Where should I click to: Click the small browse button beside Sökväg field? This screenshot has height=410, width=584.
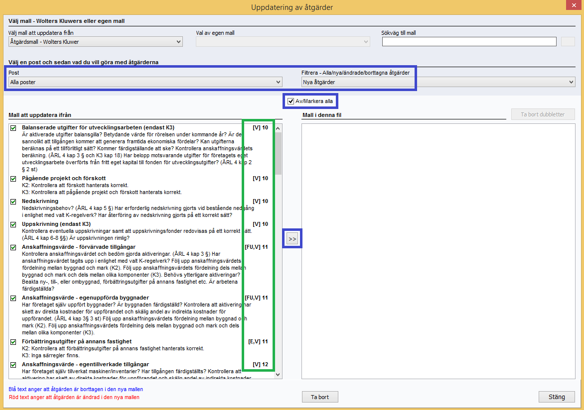click(x=568, y=42)
